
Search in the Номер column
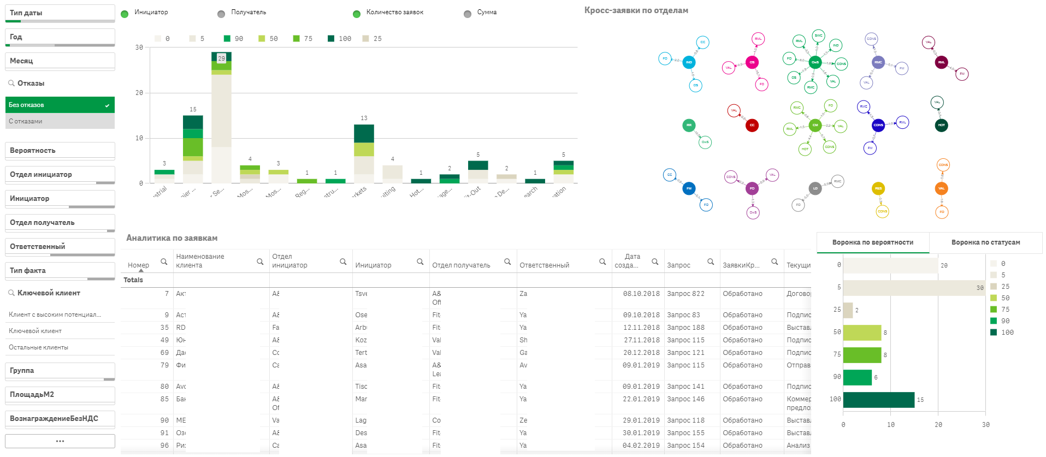164,262
